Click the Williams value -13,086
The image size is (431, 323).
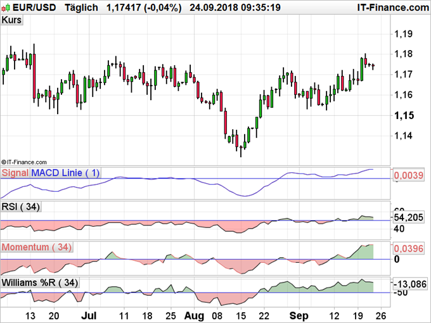click(x=410, y=284)
